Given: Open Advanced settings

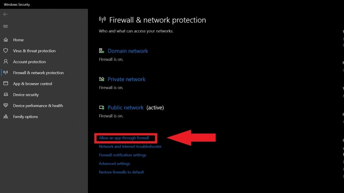Looking at the screenshot, I should [114, 164].
